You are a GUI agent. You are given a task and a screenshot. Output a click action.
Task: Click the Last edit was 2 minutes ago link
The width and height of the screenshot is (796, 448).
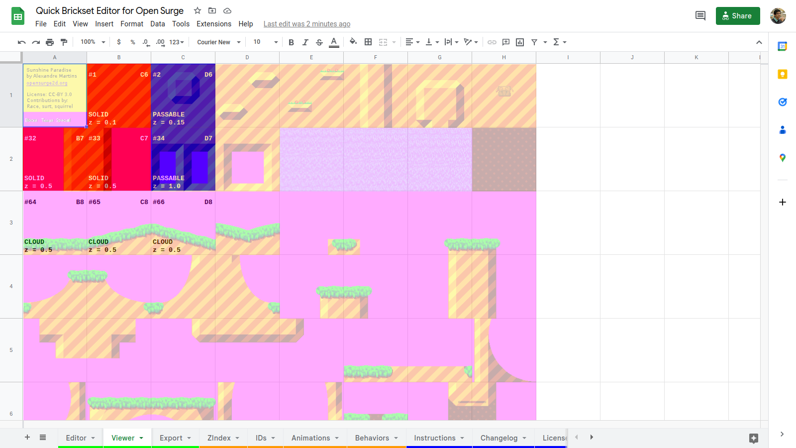tap(307, 24)
